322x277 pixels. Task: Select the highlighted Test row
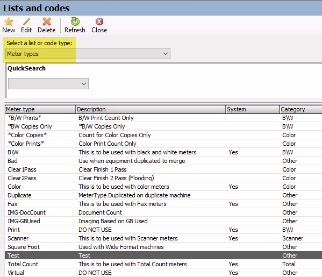click(x=163, y=255)
